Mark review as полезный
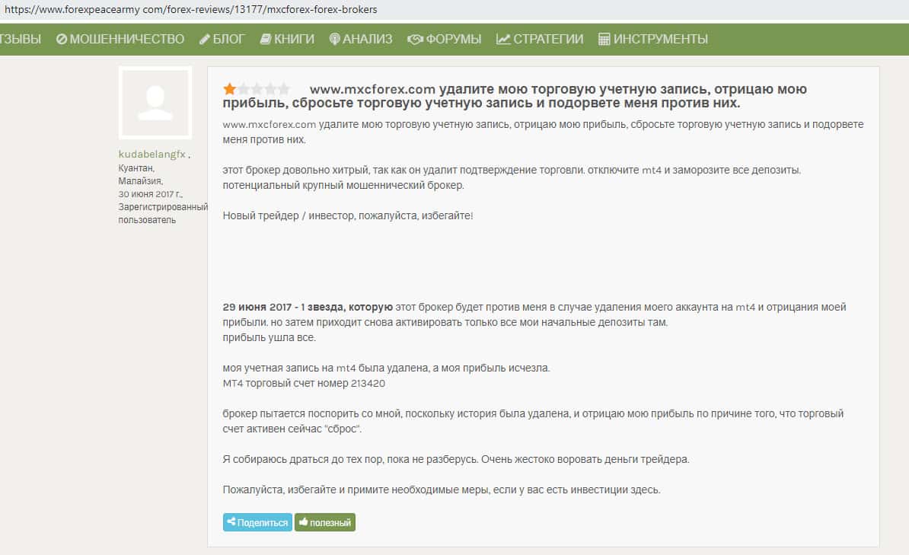 pyautogui.click(x=324, y=522)
